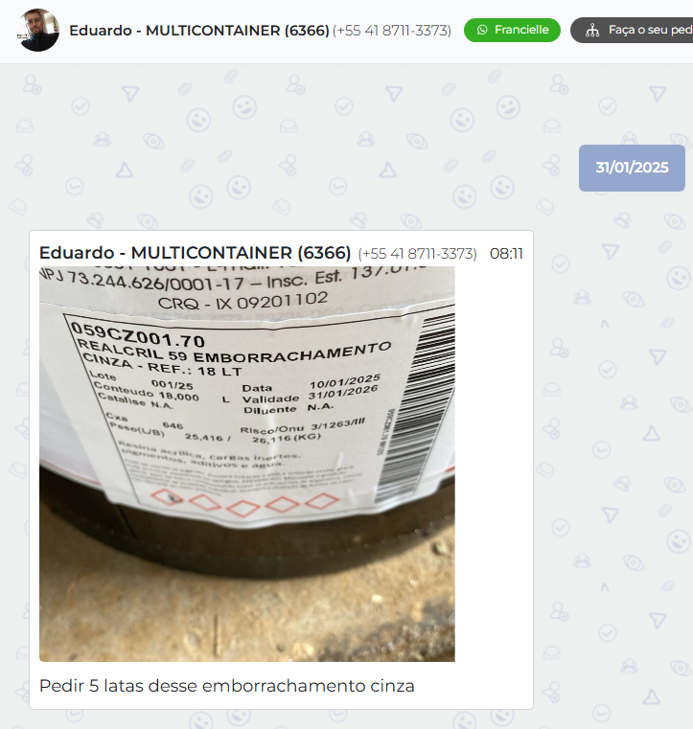Open the paint can label photo
Screen dimensions: 693x729
[247, 464]
